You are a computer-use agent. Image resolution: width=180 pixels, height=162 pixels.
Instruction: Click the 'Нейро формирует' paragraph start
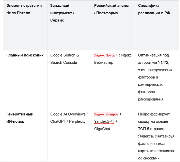(x=154, y=114)
